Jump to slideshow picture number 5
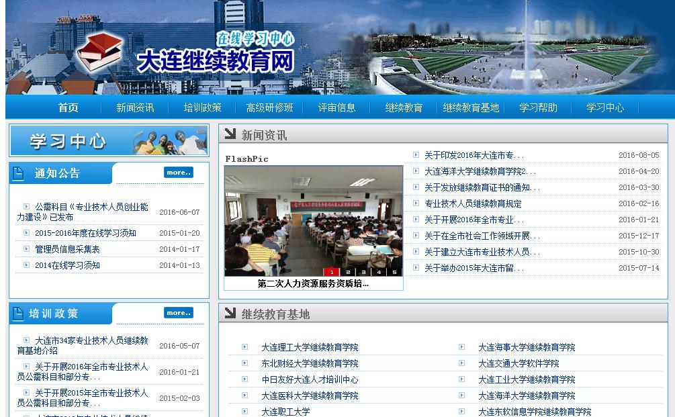Viewport: 675px width, 417px height. click(394, 272)
